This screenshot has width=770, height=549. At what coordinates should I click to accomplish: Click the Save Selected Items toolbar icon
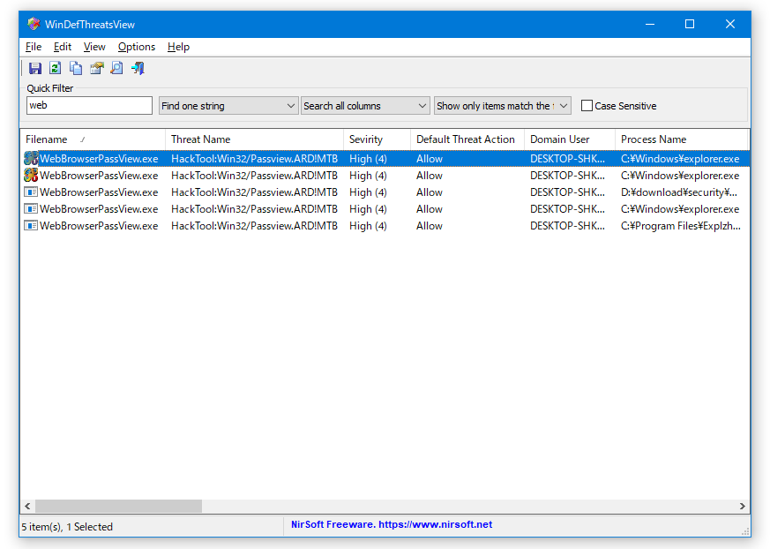coord(35,68)
